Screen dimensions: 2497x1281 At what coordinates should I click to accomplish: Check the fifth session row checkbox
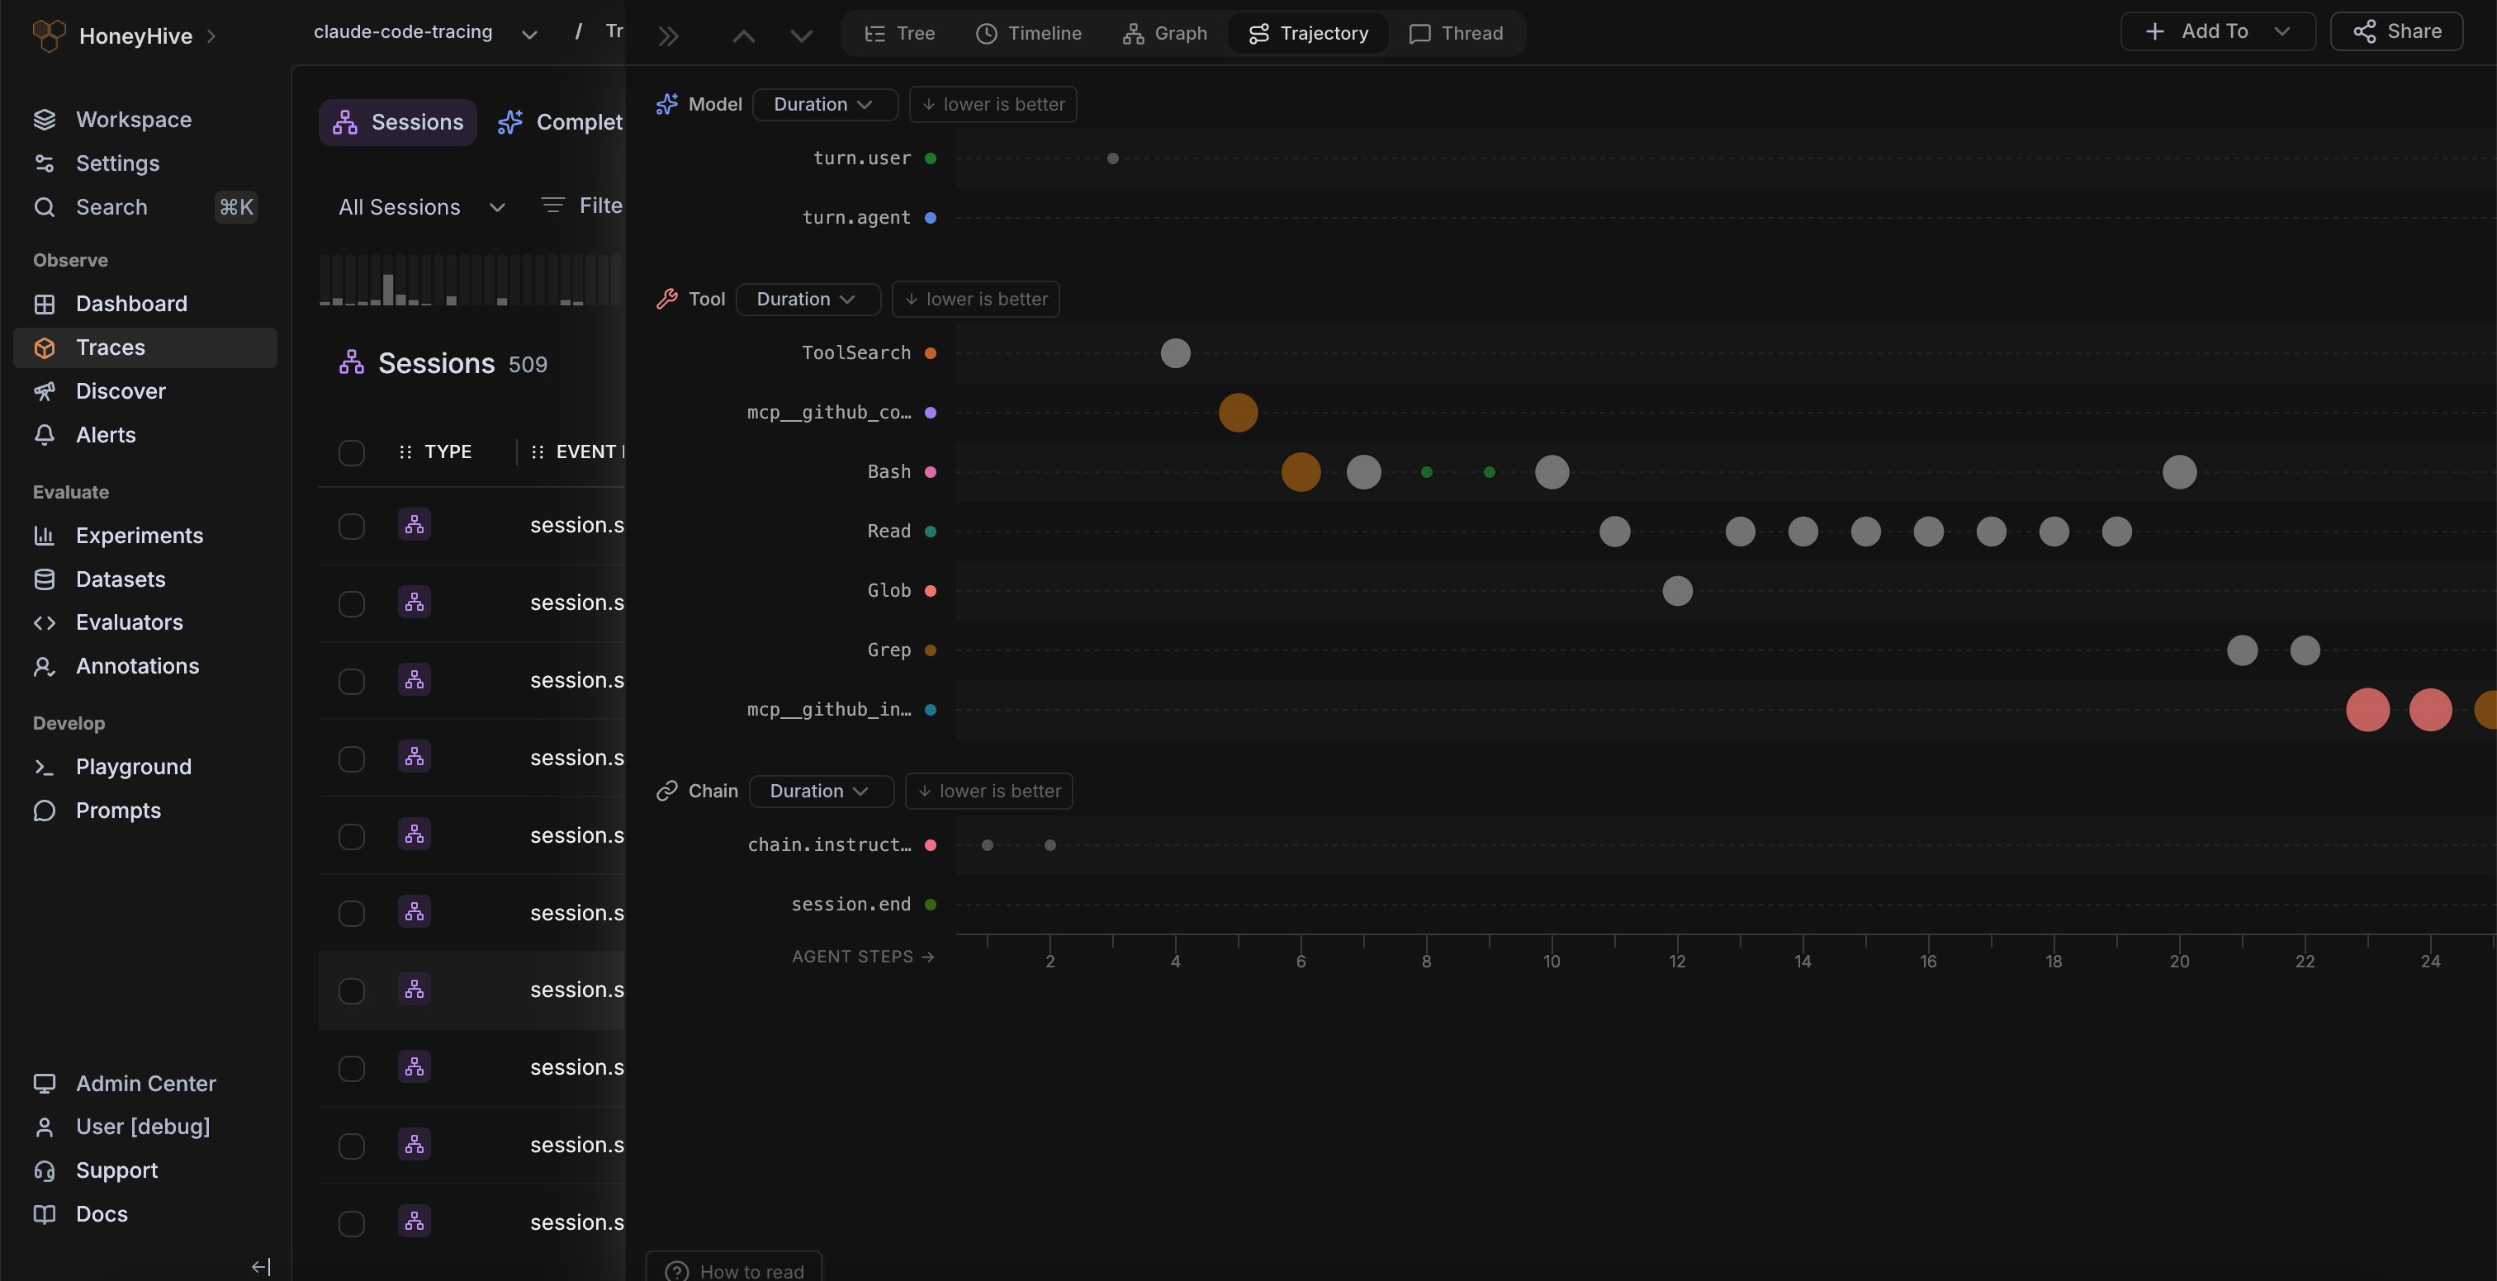tap(352, 836)
